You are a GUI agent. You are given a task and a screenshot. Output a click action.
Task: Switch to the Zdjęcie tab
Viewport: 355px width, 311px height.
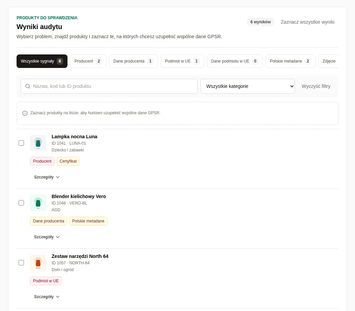pos(329,61)
